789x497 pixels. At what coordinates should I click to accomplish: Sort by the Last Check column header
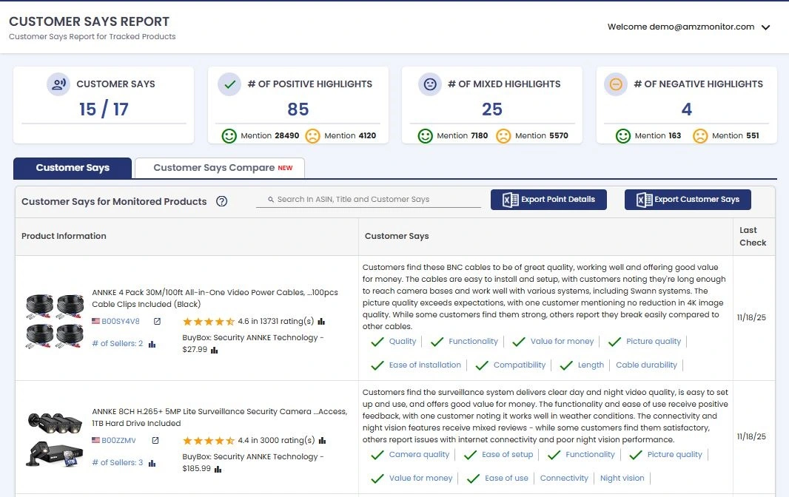753,237
